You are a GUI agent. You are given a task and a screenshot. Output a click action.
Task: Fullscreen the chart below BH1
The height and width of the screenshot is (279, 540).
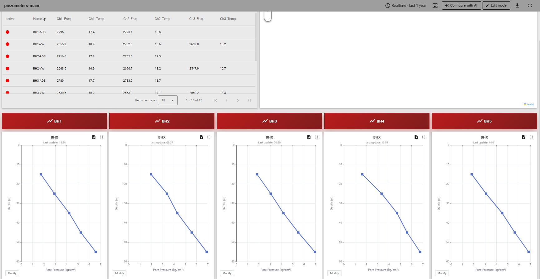[101, 137]
